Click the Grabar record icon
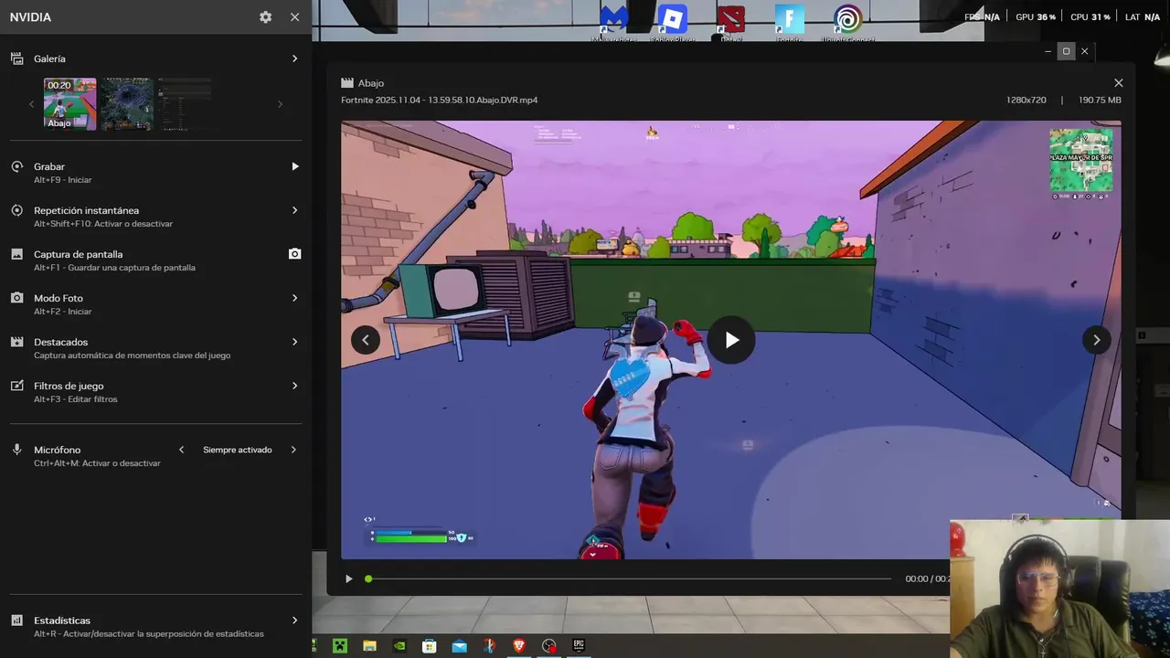1170x658 pixels. point(16,166)
